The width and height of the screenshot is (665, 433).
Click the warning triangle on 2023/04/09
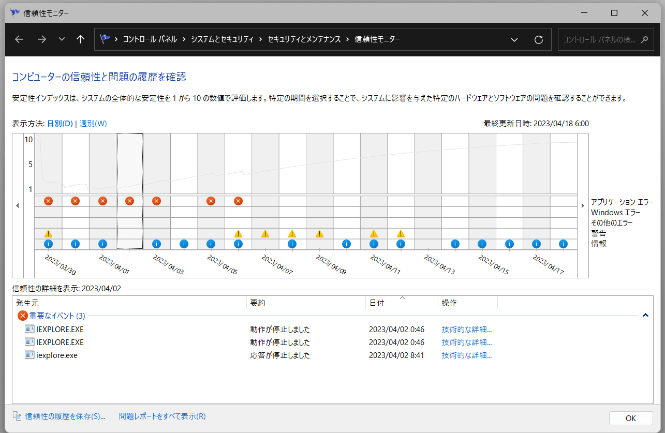click(x=319, y=233)
